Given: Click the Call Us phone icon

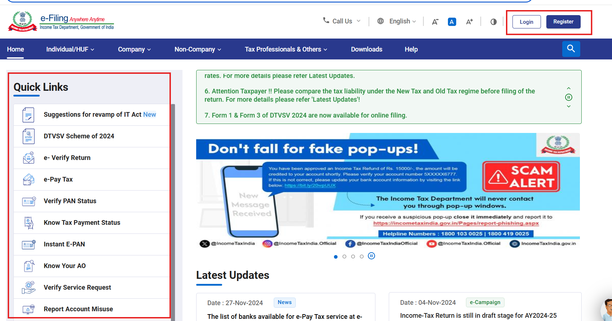Looking at the screenshot, I should click(326, 21).
